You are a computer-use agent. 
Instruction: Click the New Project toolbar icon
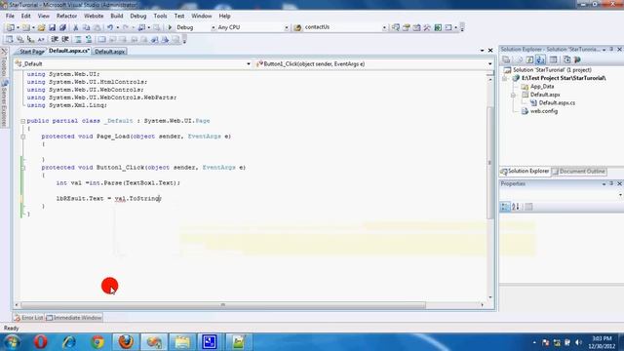tap(10, 27)
